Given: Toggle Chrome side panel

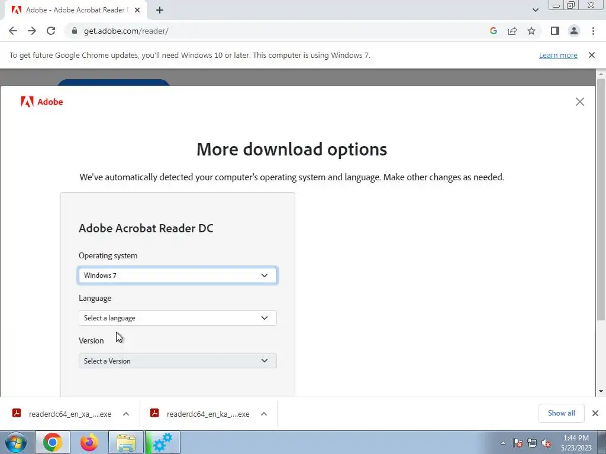Looking at the screenshot, I should point(555,31).
